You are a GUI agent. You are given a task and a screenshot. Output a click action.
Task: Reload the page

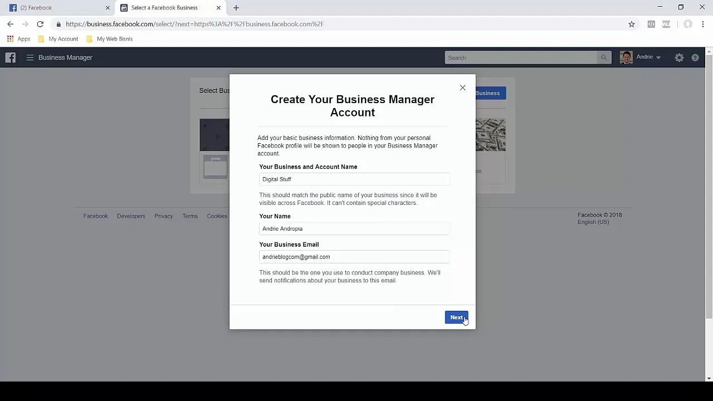click(x=40, y=24)
